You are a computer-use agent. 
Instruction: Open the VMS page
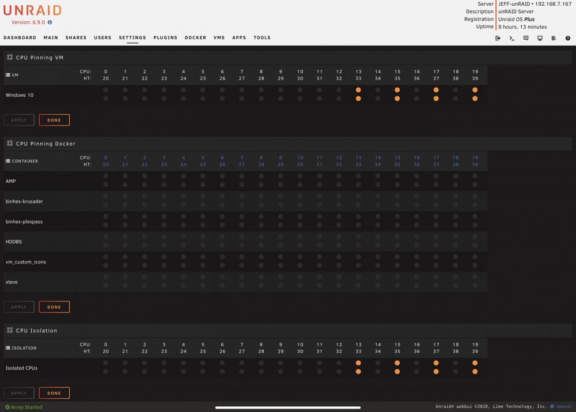[x=219, y=37]
